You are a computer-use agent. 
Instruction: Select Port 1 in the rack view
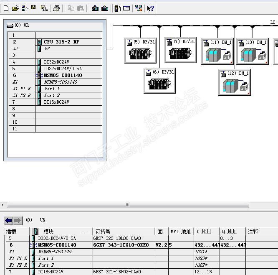tap(55, 89)
